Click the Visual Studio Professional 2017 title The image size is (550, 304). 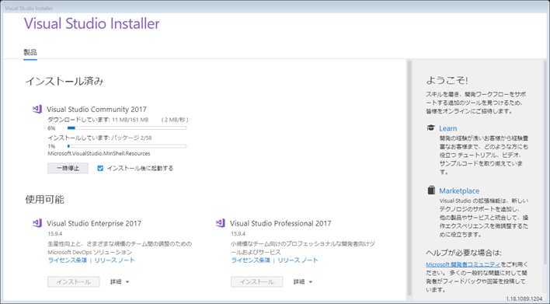(x=280, y=223)
